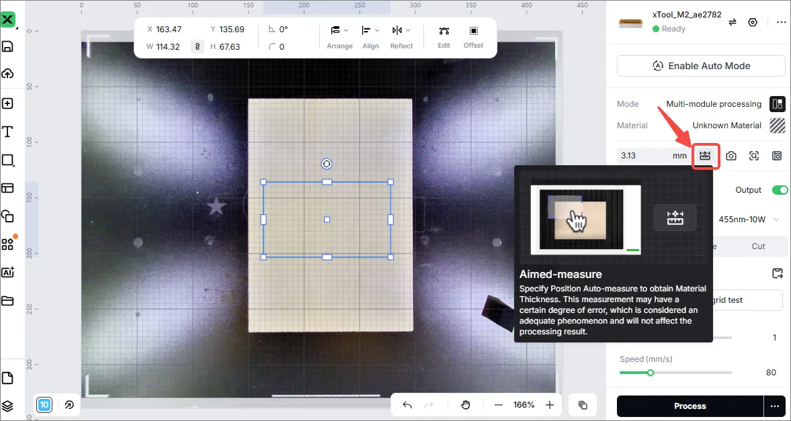Click the X position field 163.47

[169, 30]
